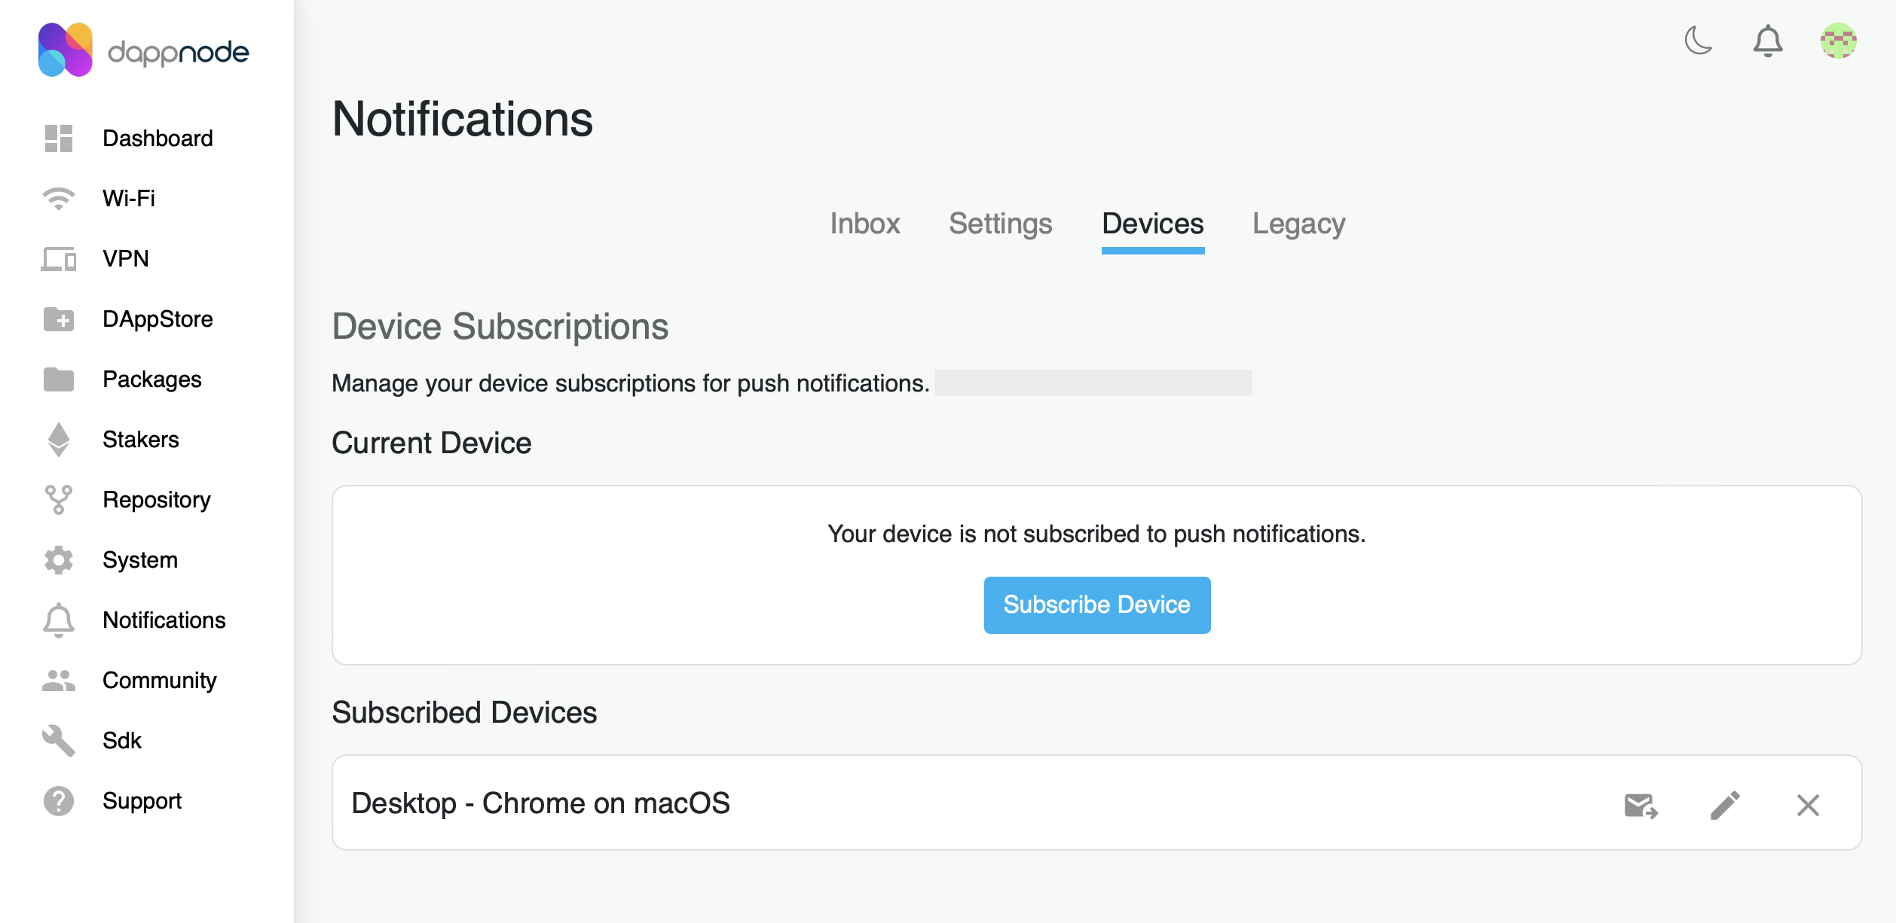The width and height of the screenshot is (1896, 923).
Task: Send a test notification to the Chrome device
Action: click(x=1640, y=804)
